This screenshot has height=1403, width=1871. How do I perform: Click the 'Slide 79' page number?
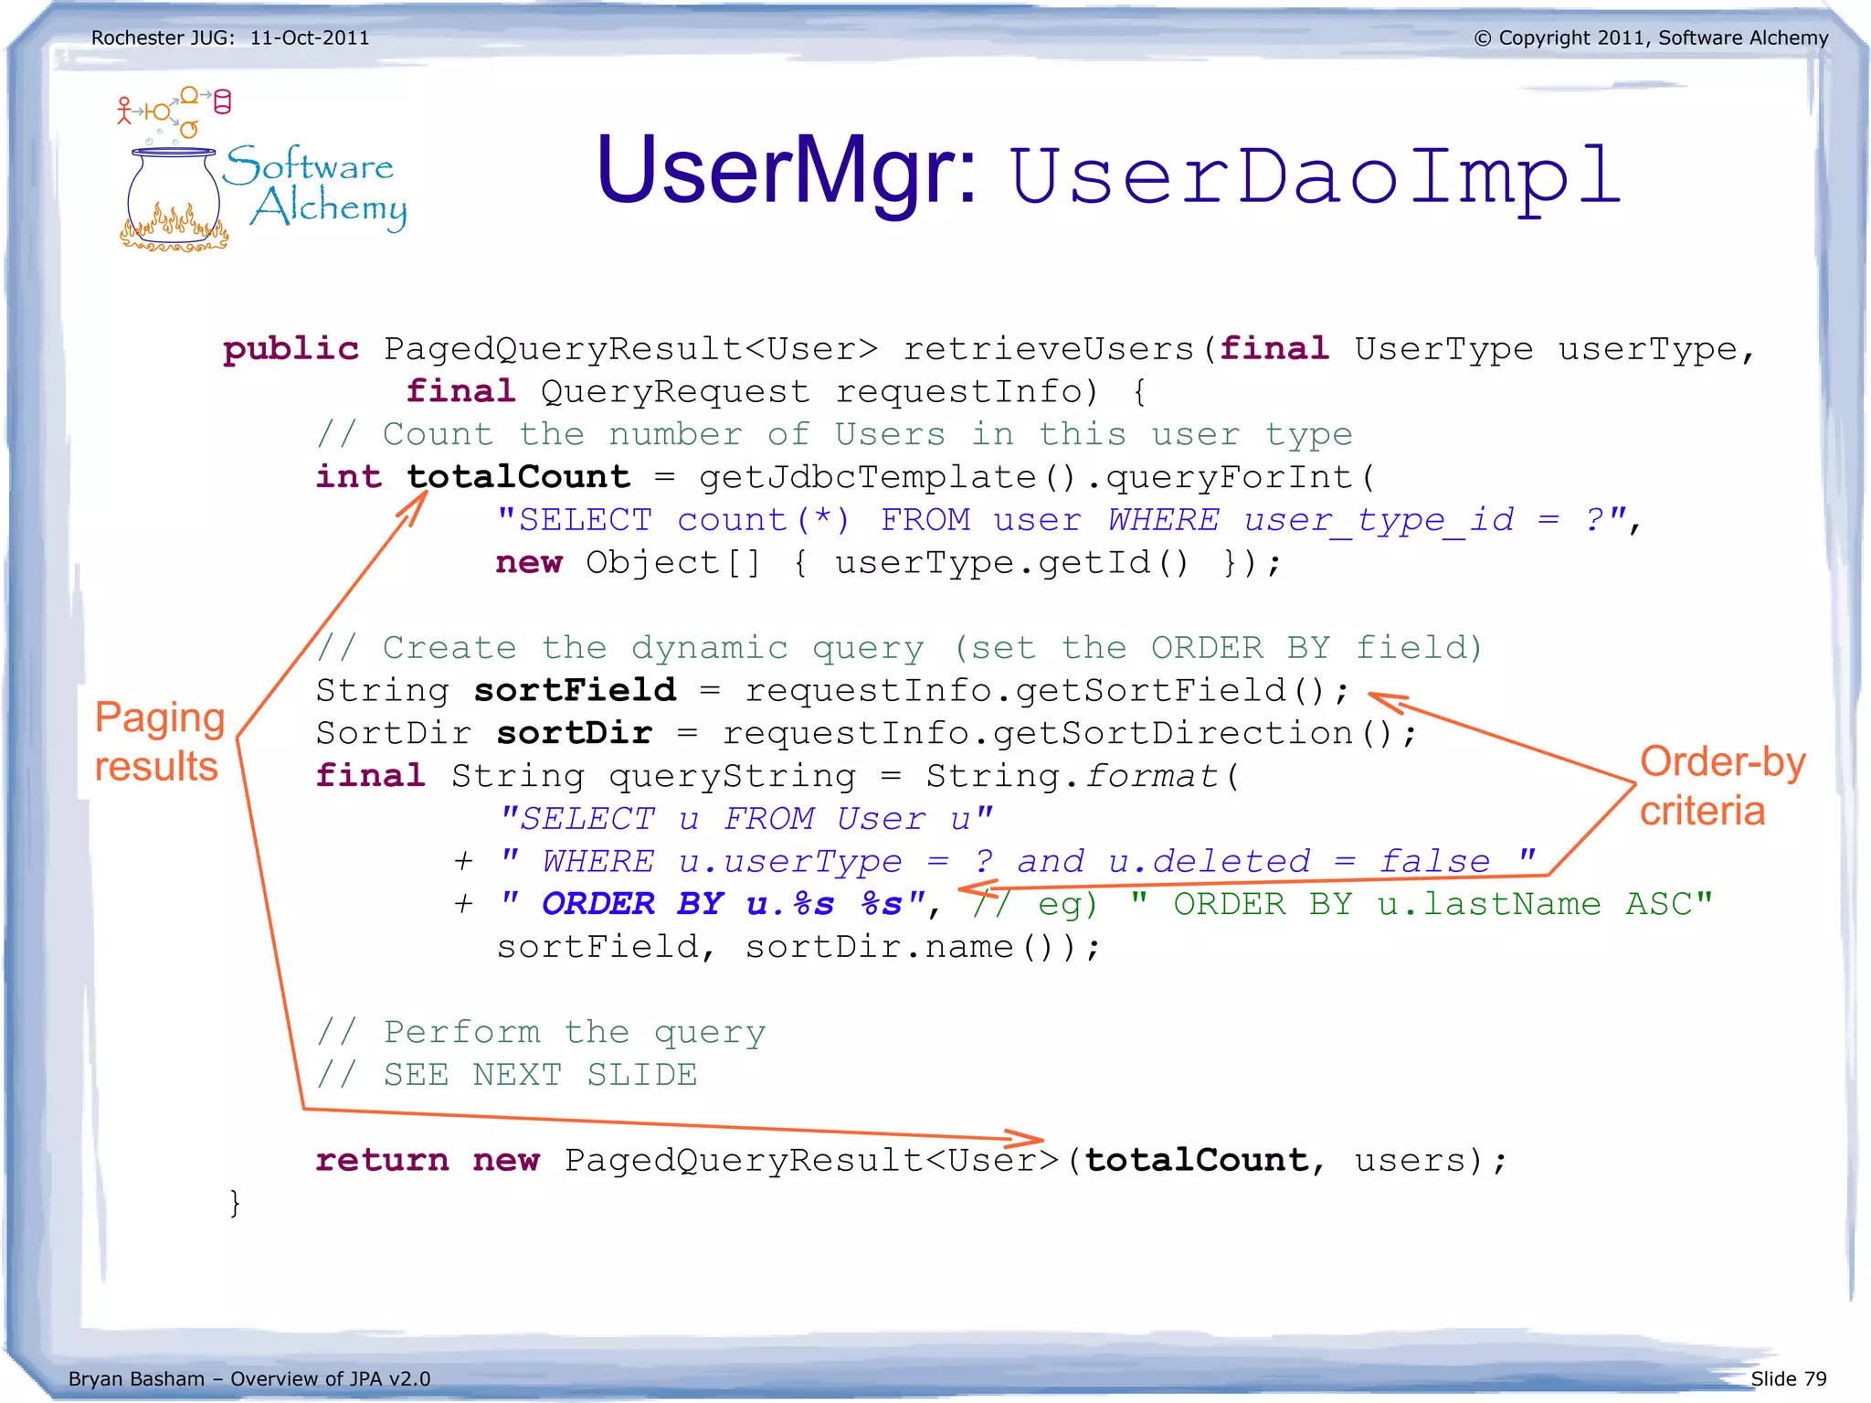tap(1788, 1378)
